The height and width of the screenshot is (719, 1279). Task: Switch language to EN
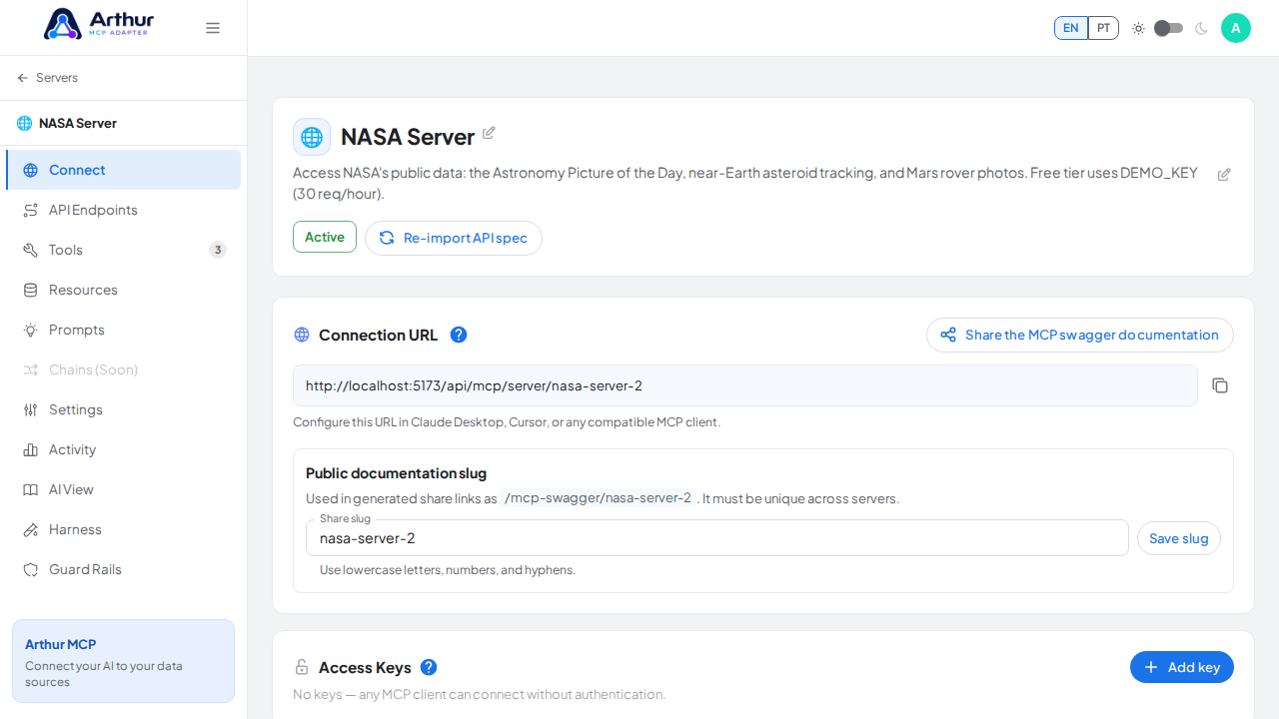(1071, 28)
